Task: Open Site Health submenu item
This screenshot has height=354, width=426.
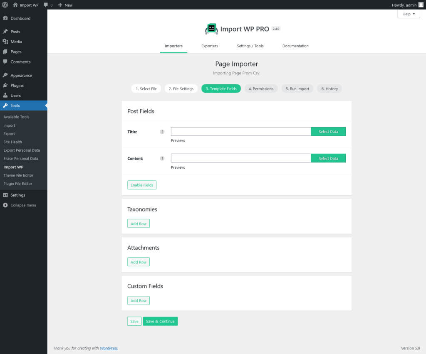Action: 13,142
